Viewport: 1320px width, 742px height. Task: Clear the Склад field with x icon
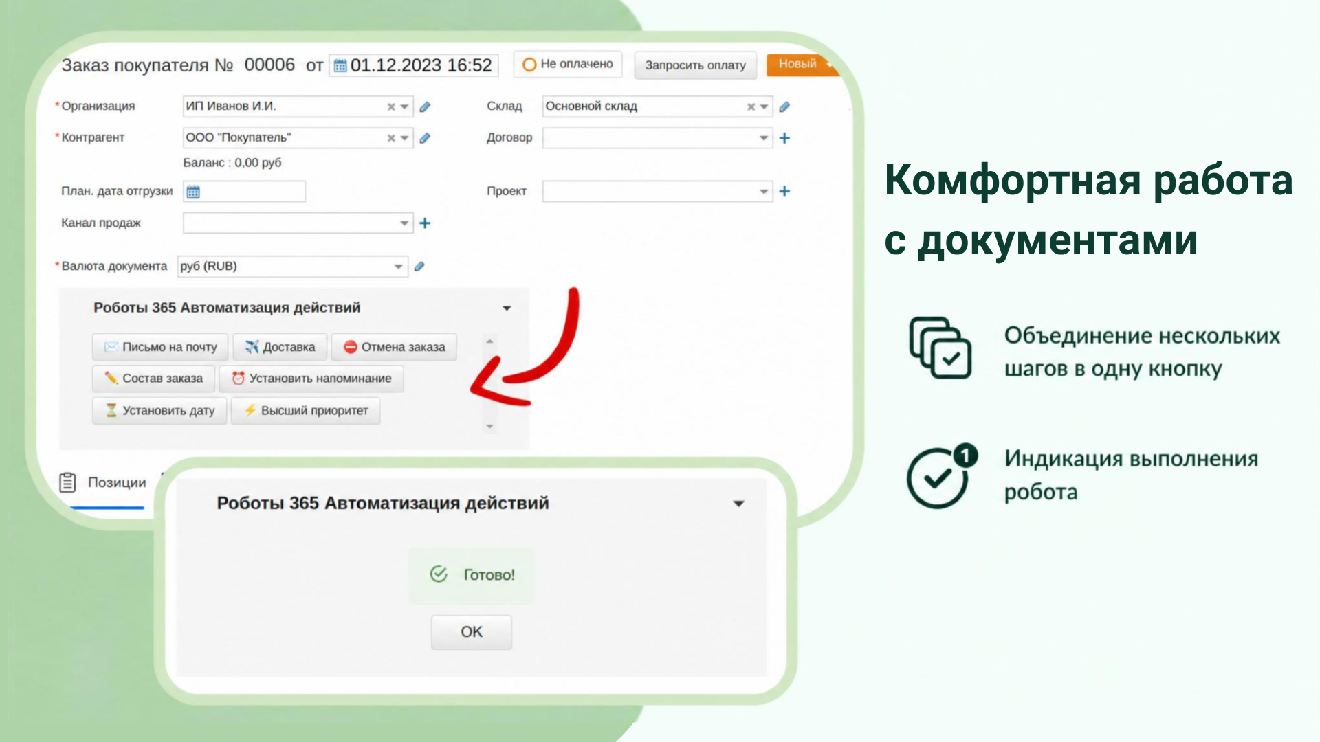[751, 106]
